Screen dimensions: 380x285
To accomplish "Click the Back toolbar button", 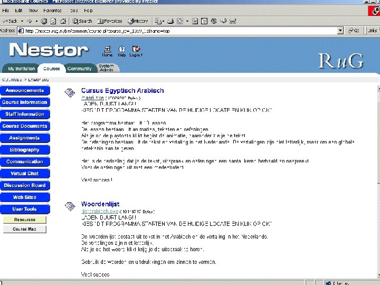I will [x=10, y=21].
